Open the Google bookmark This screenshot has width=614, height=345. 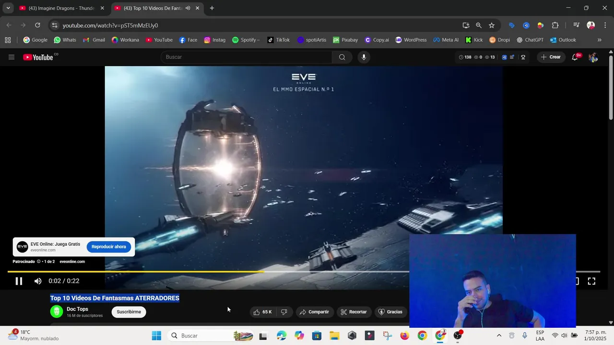(35, 40)
